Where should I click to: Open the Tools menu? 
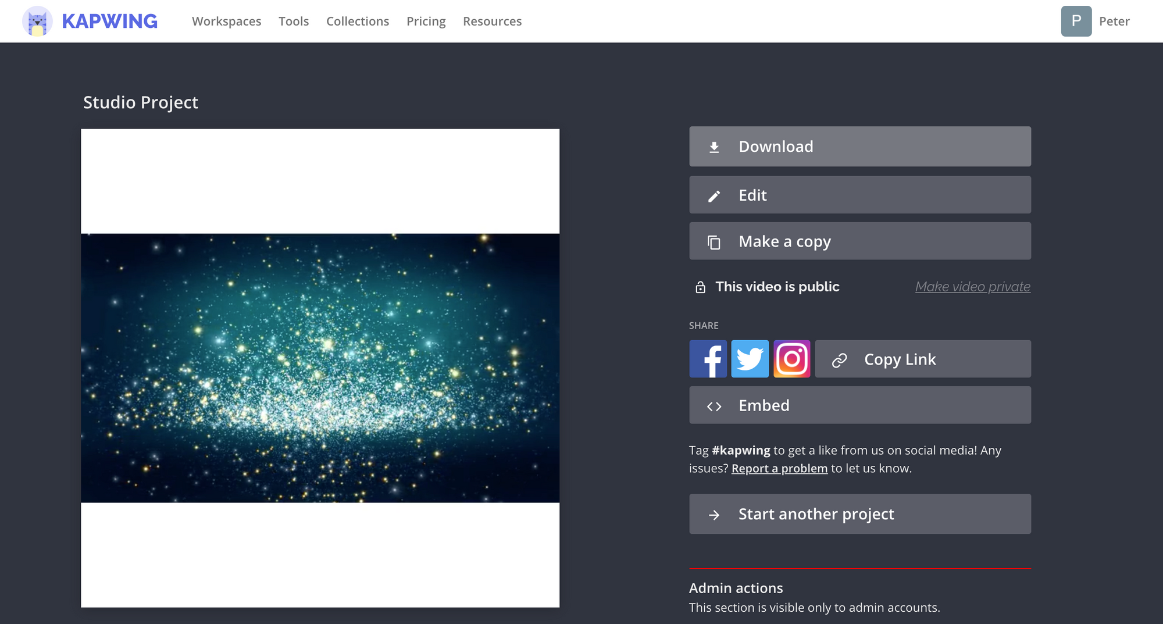coord(294,21)
